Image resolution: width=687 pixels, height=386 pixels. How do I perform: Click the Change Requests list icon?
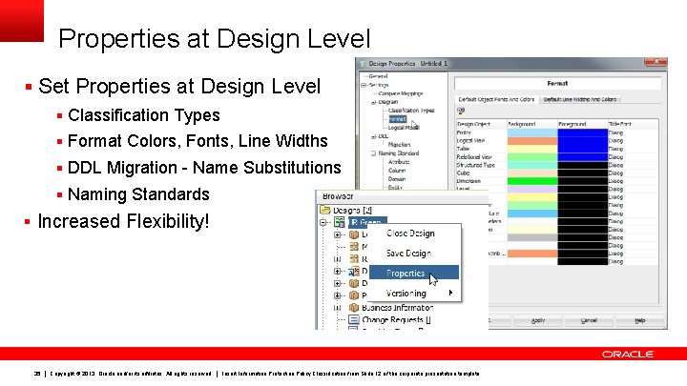(x=354, y=319)
